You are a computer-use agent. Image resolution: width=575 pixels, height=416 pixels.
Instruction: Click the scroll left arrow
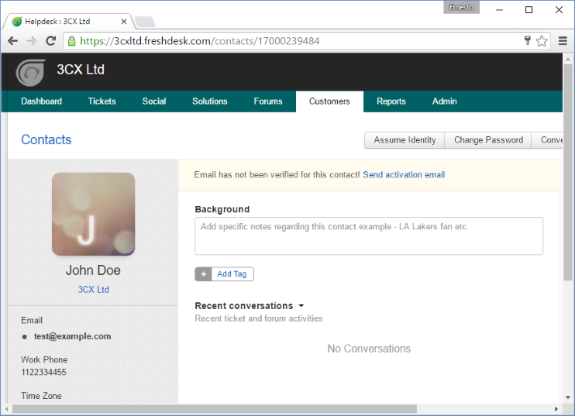7,409
